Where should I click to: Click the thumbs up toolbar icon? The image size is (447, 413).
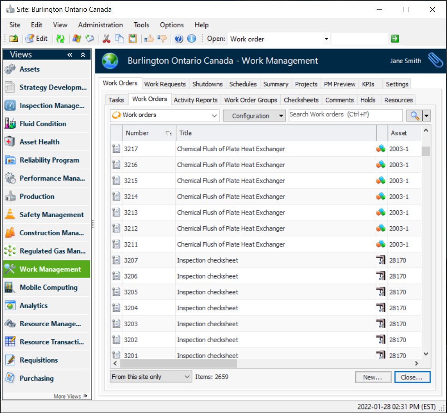pyautogui.click(x=149, y=39)
